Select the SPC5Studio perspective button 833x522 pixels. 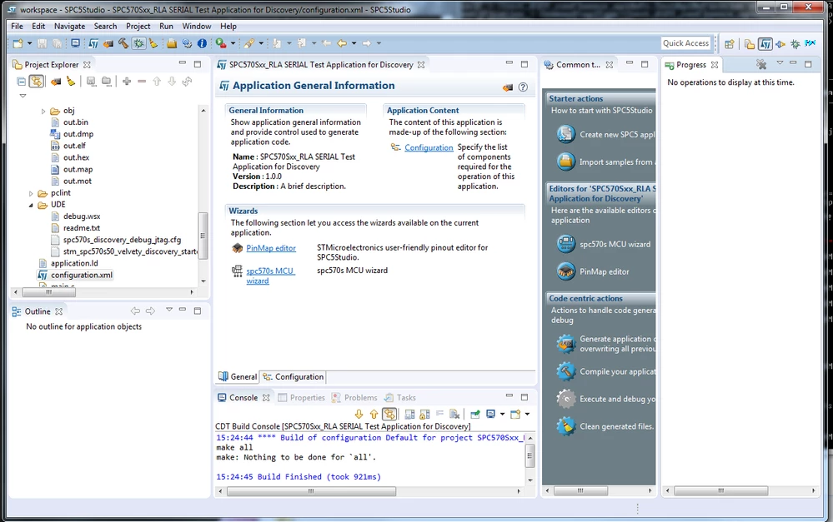click(765, 44)
